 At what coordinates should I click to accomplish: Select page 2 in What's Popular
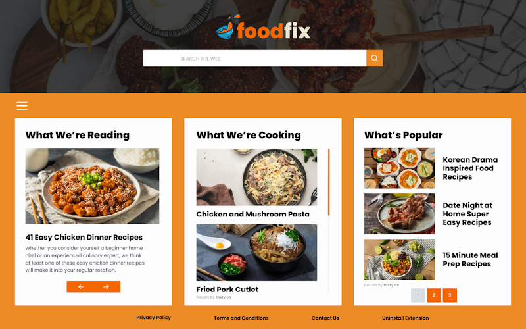click(x=434, y=295)
